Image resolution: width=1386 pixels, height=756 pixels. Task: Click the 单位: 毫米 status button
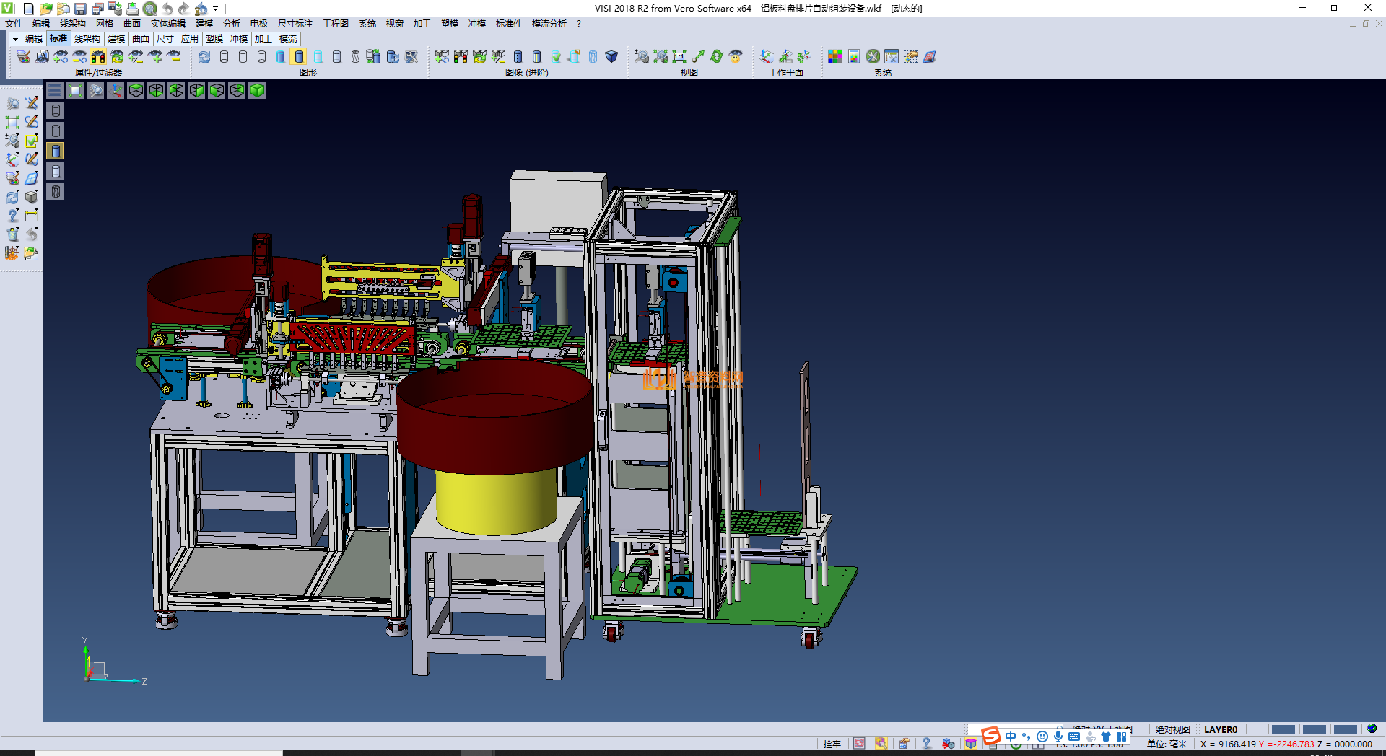pos(1167,744)
